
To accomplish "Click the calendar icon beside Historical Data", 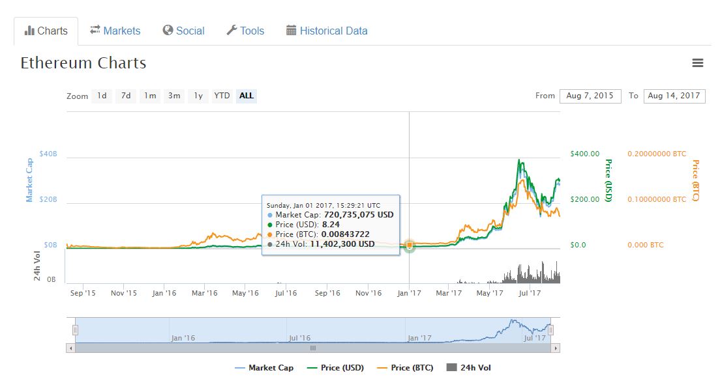I will (291, 31).
